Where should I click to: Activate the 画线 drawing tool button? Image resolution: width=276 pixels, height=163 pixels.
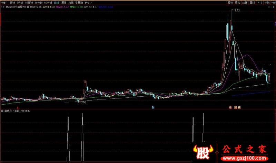[252, 3]
